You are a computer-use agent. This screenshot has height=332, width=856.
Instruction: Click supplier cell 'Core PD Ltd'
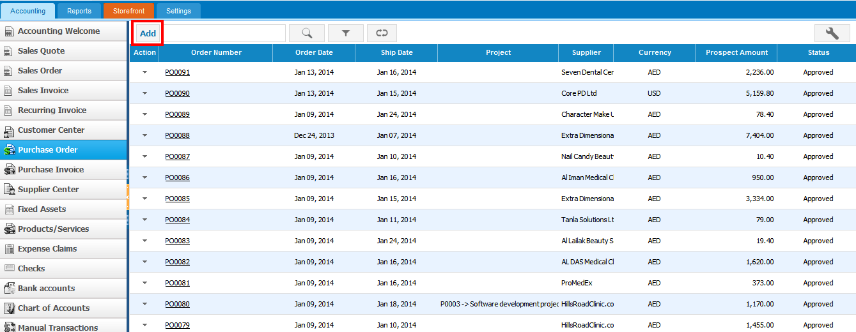pyautogui.click(x=579, y=93)
